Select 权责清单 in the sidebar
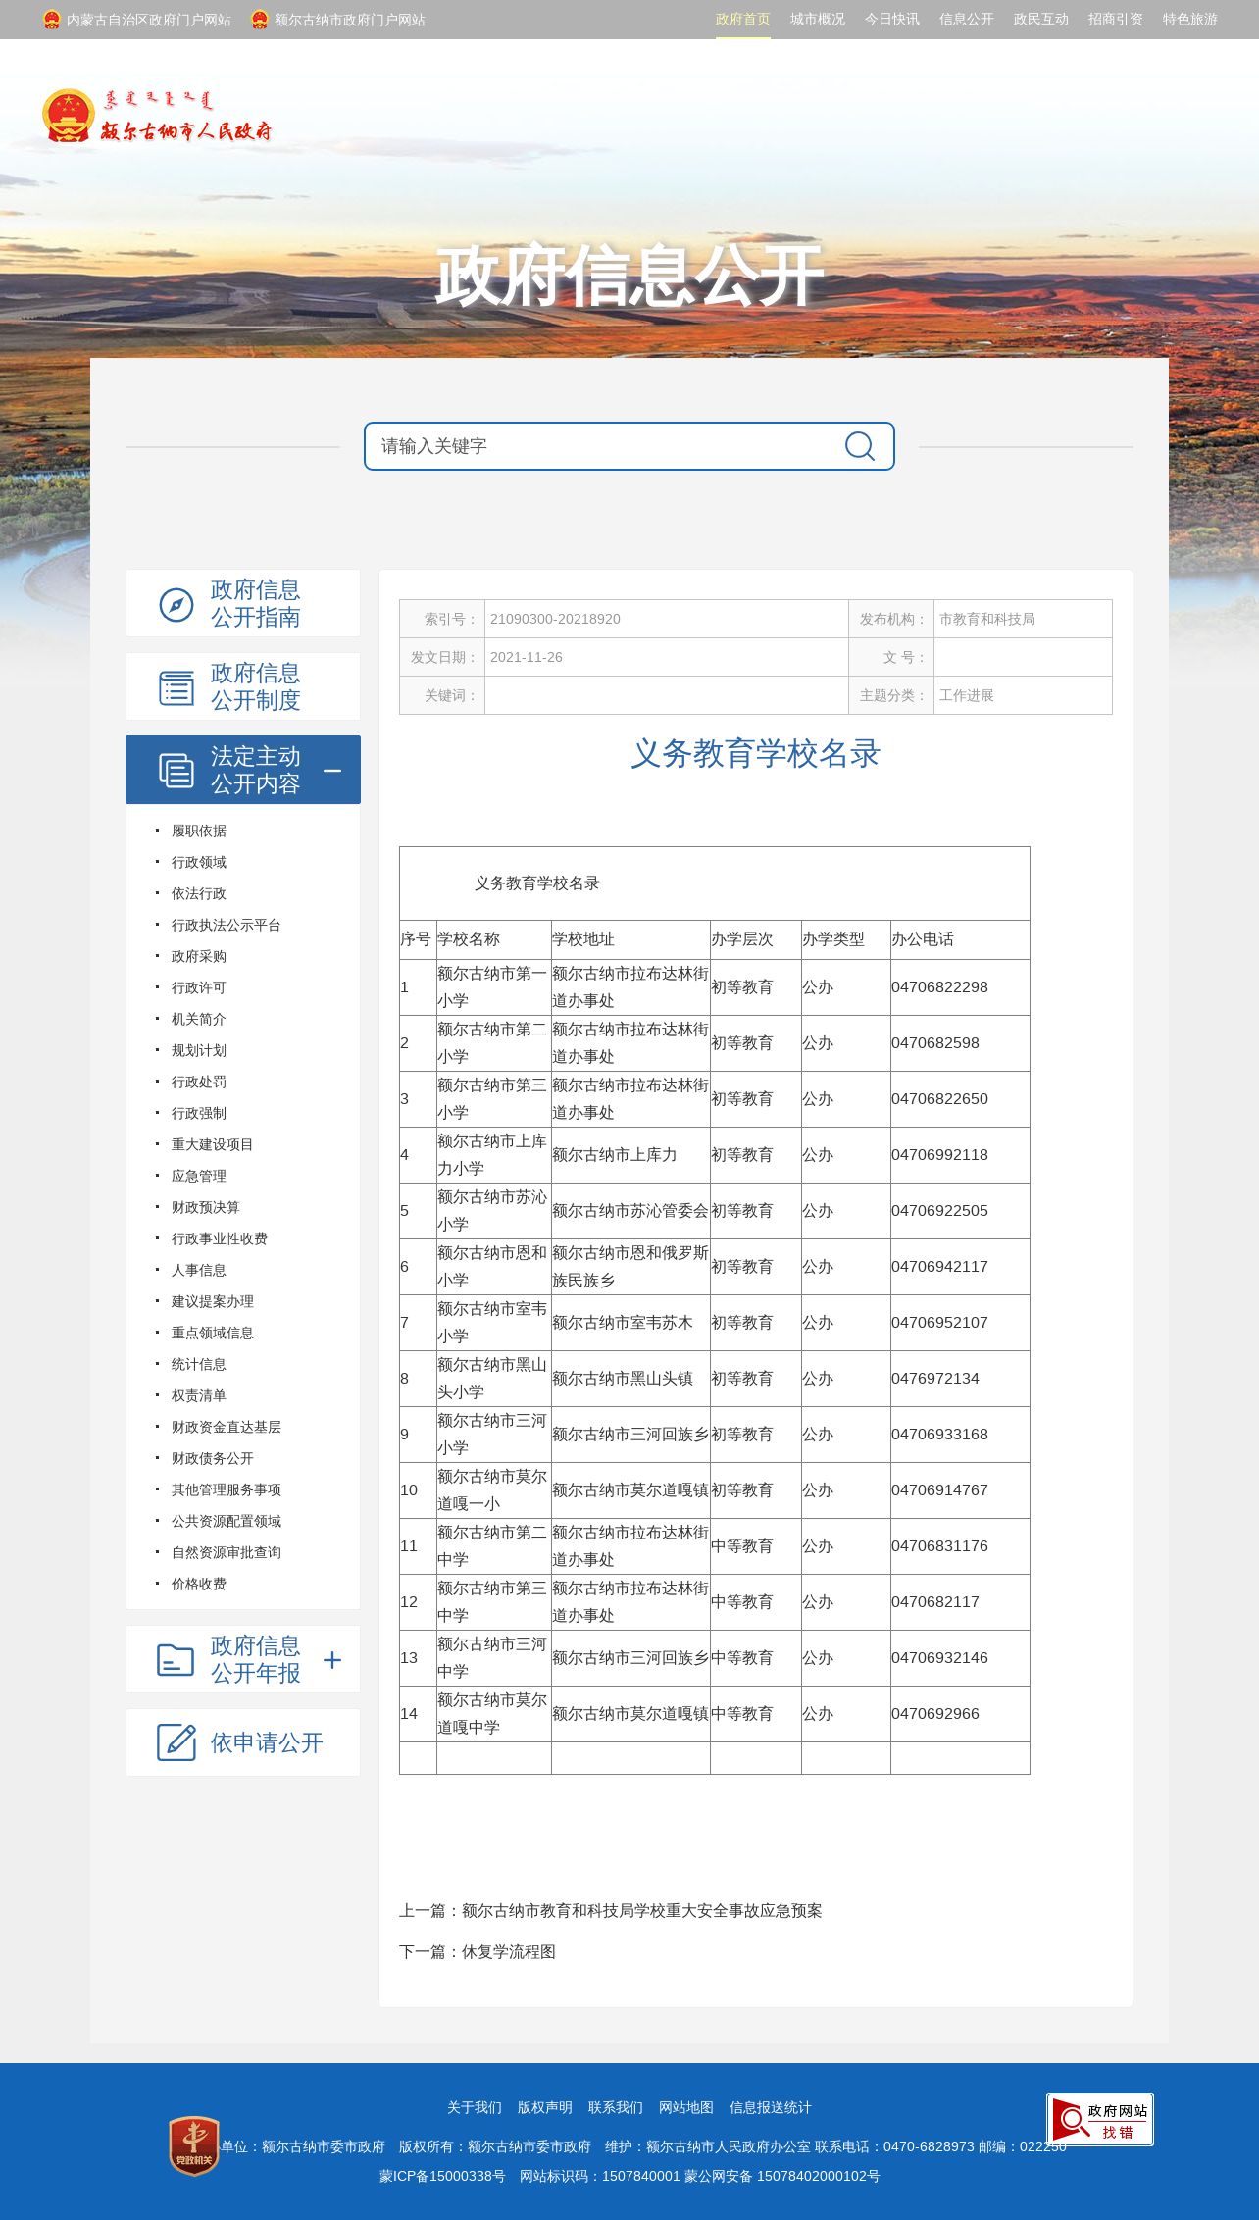The height and width of the screenshot is (2220, 1259). tap(199, 1395)
